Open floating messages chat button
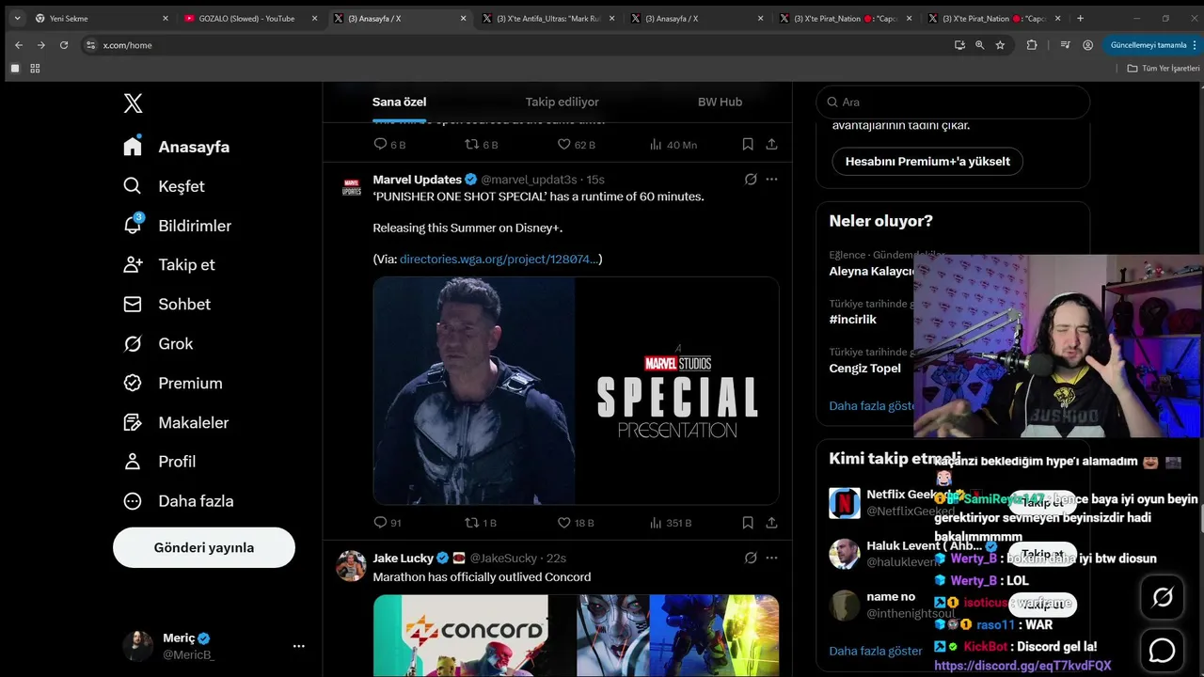1204x677 pixels. tap(1163, 650)
